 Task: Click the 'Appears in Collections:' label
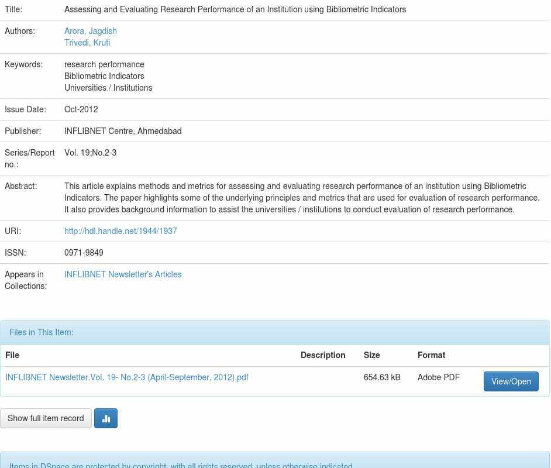pyautogui.click(x=26, y=280)
